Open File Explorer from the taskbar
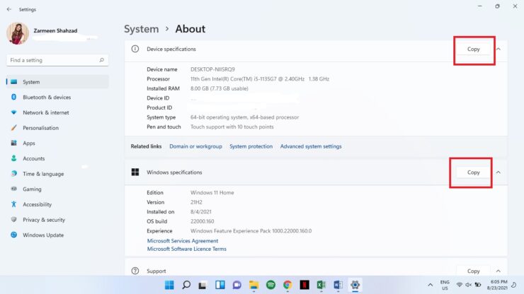Viewport: 524px width, 294px height. 254,285
